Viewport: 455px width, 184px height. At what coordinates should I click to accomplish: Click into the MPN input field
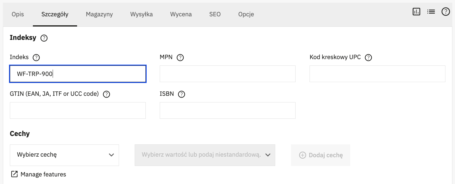point(227,74)
